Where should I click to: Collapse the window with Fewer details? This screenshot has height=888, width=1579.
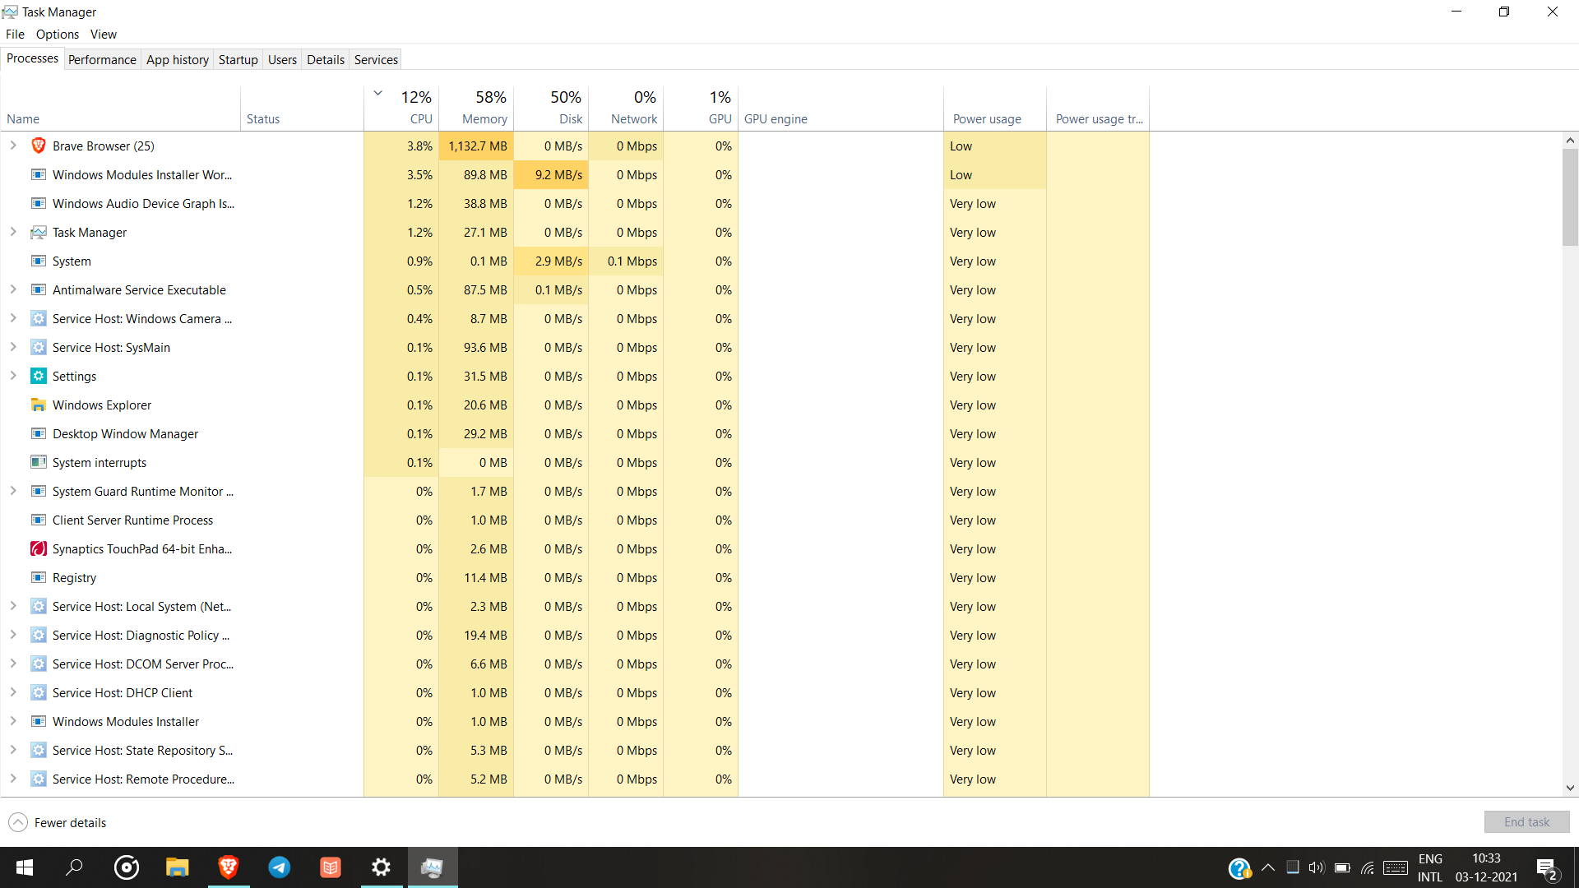[57, 821]
